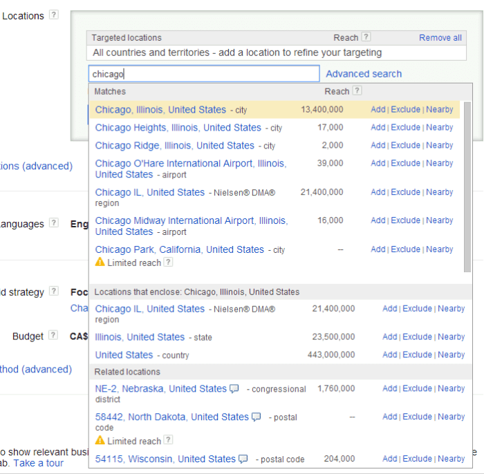Click help icon next to Locations label
This screenshot has width=484, height=474.
54,15
